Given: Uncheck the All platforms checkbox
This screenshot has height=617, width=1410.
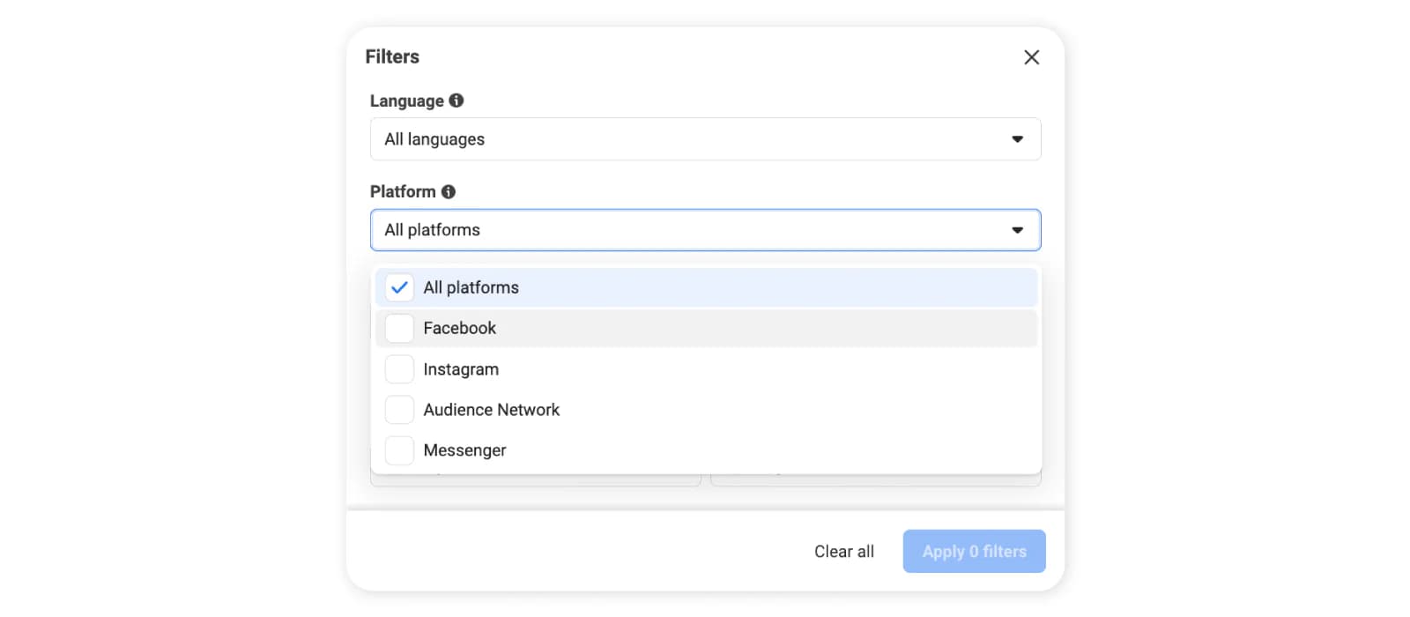Looking at the screenshot, I should (x=399, y=287).
